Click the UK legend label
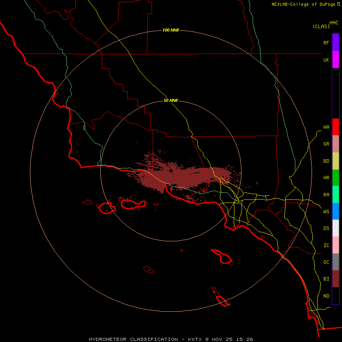 [326, 60]
